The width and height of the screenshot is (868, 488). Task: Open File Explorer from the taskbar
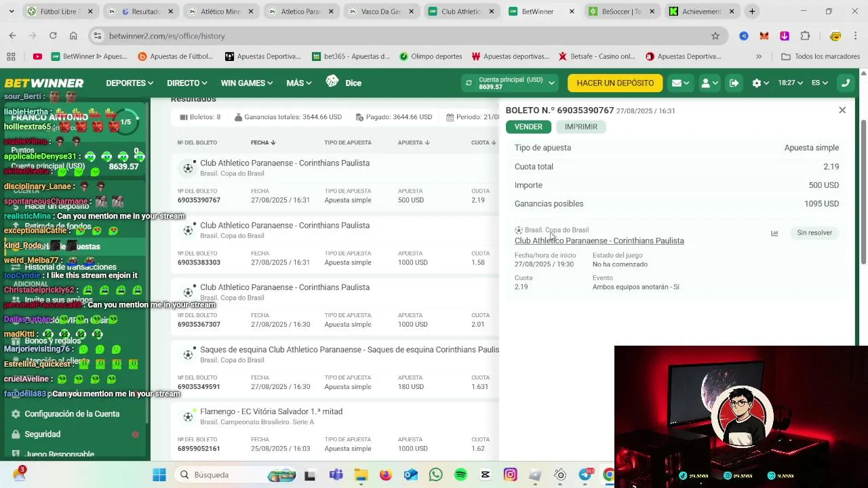pos(361,475)
